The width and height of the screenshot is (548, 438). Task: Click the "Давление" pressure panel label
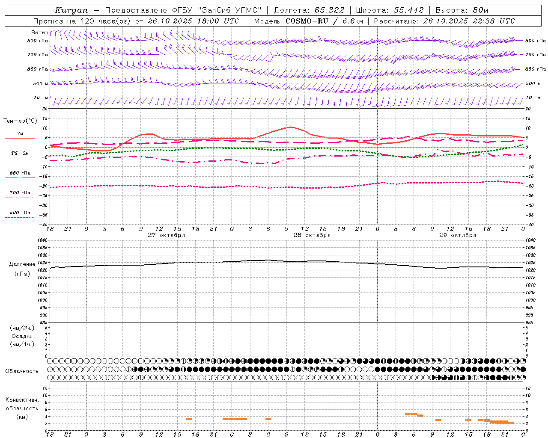(22, 264)
